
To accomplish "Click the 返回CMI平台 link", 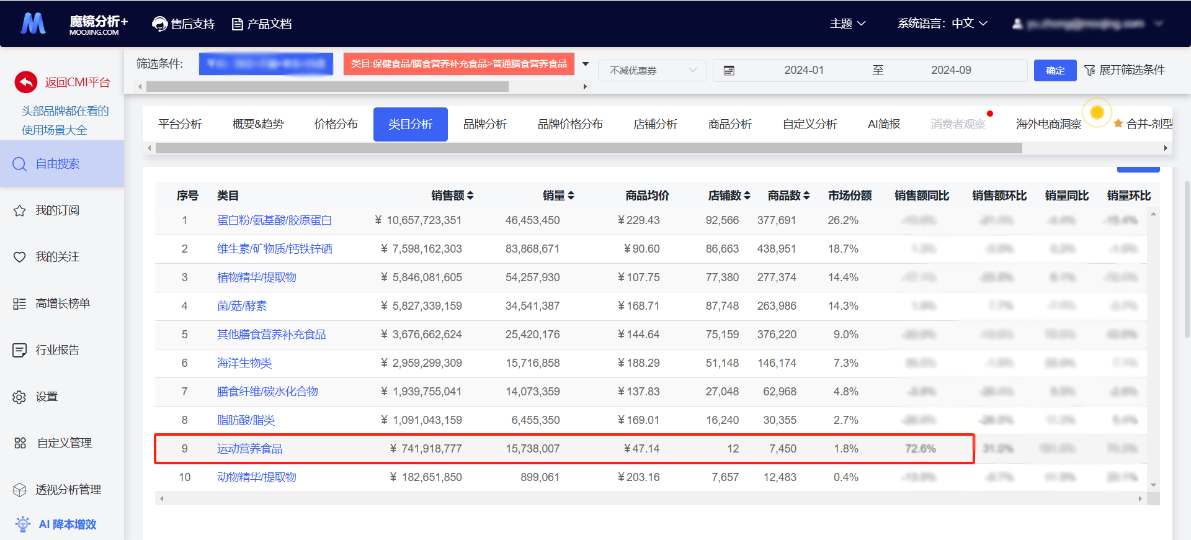I will [77, 83].
